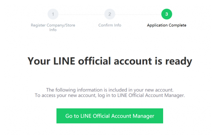
Task: Click the number 3 inside the green circle
Action: pos(167,14)
